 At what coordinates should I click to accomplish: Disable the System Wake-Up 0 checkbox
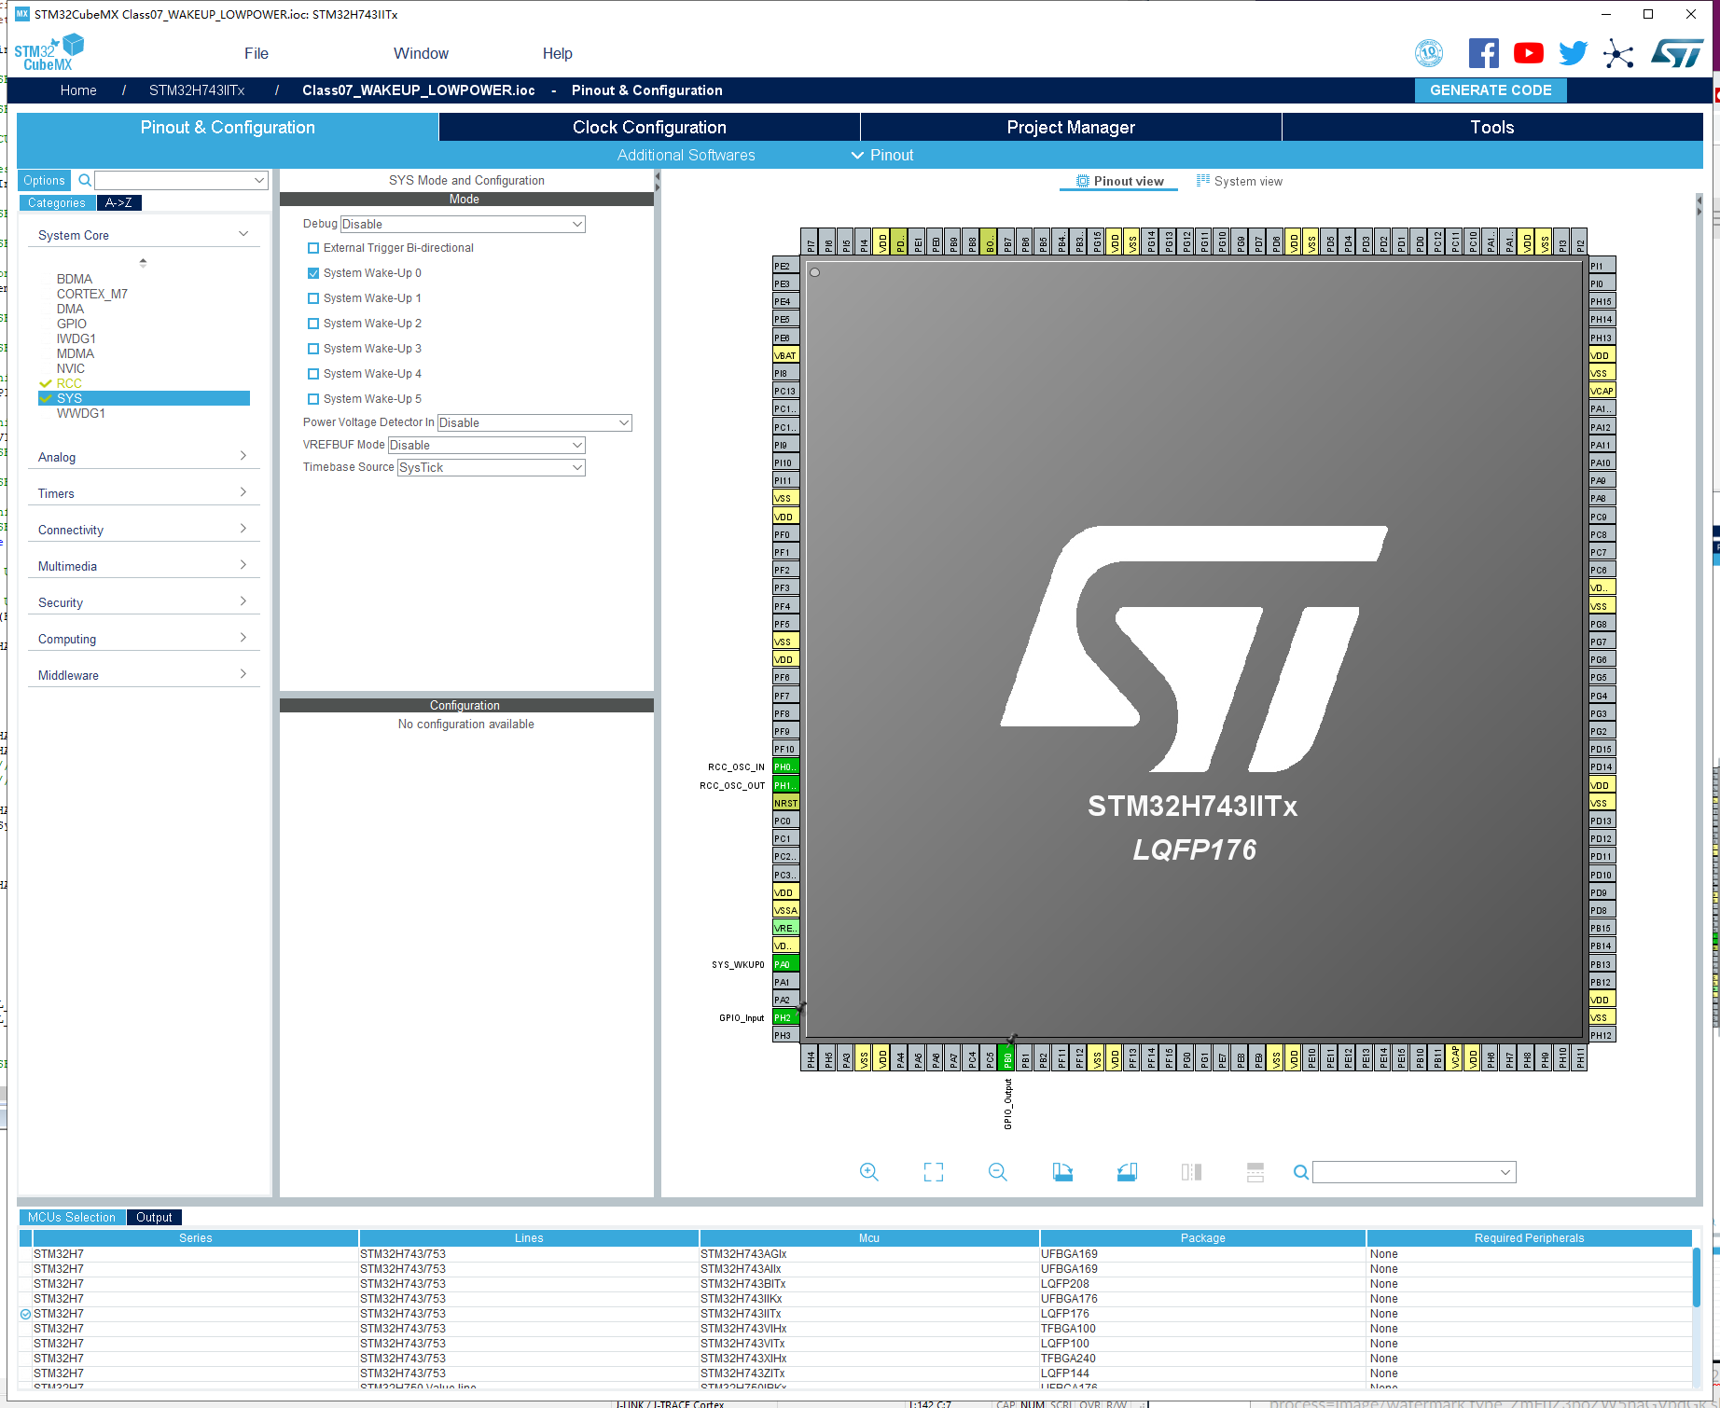[313, 272]
